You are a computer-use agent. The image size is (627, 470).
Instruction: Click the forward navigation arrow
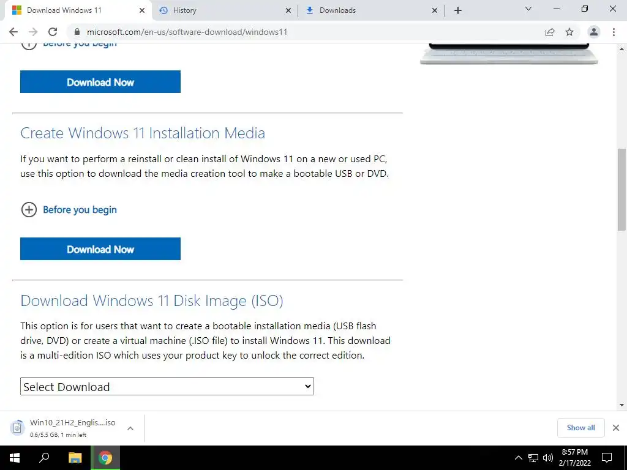point(33,32)
